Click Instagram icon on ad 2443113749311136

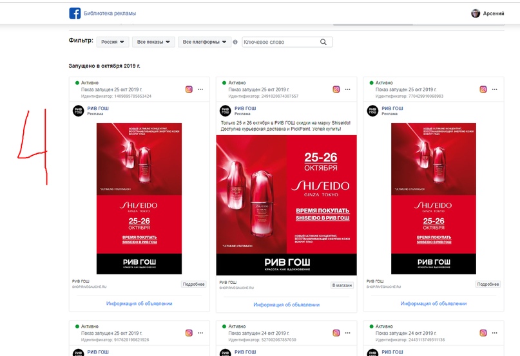tap(483, 333)
